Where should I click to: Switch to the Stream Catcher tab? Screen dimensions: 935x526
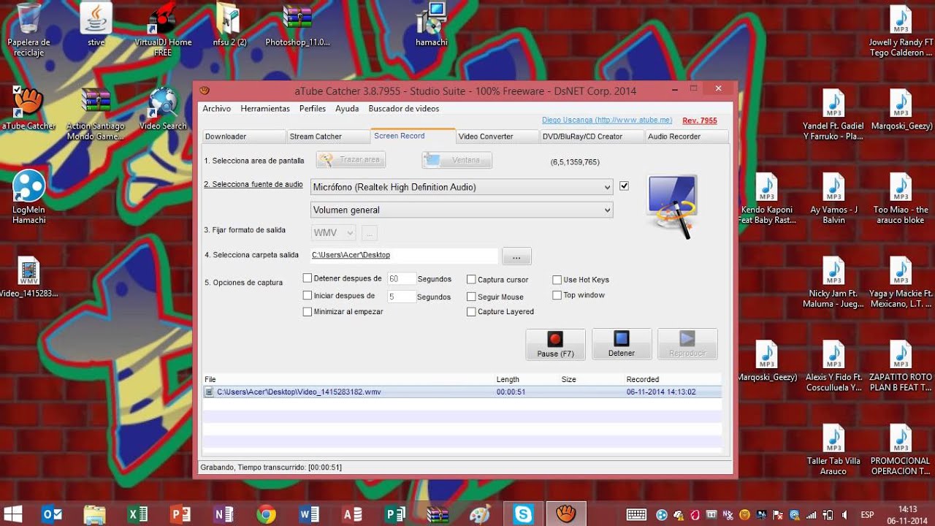(x=328, y=137)
